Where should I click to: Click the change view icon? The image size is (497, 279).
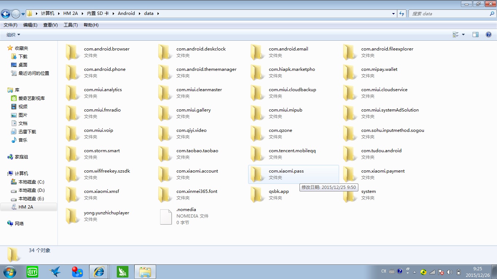(x=456, y=35)
